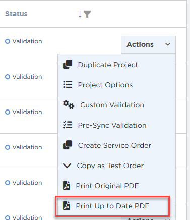Click the Status column header text
Viewport: 190px width, 220px height.
[16, 14]
